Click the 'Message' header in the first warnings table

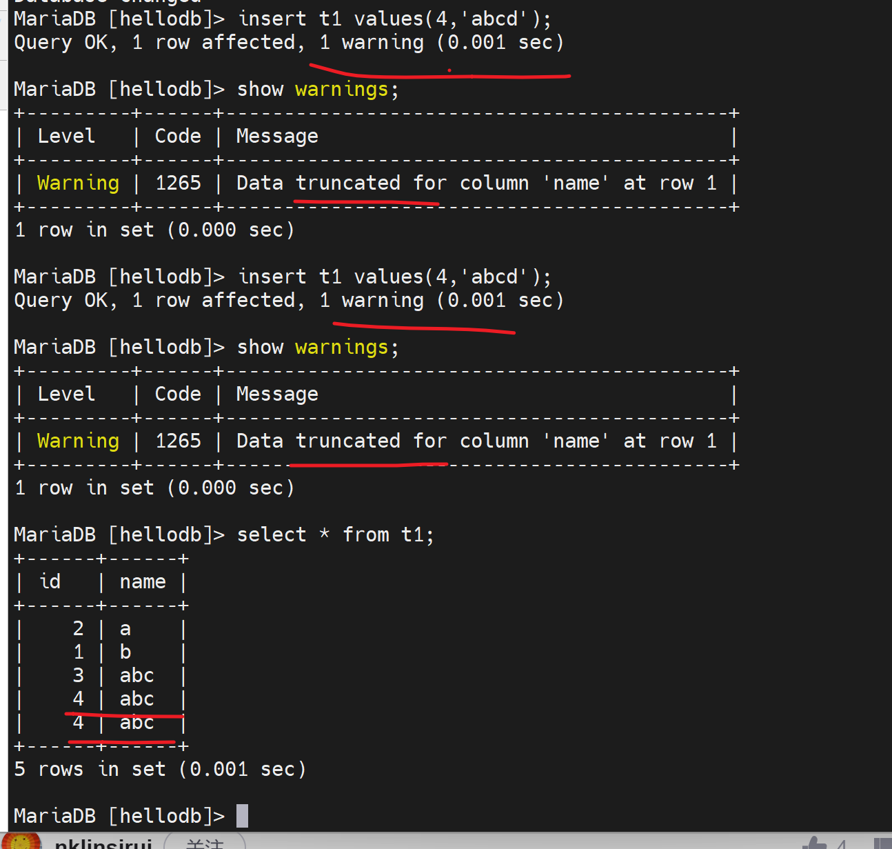(x=277, y=137)
